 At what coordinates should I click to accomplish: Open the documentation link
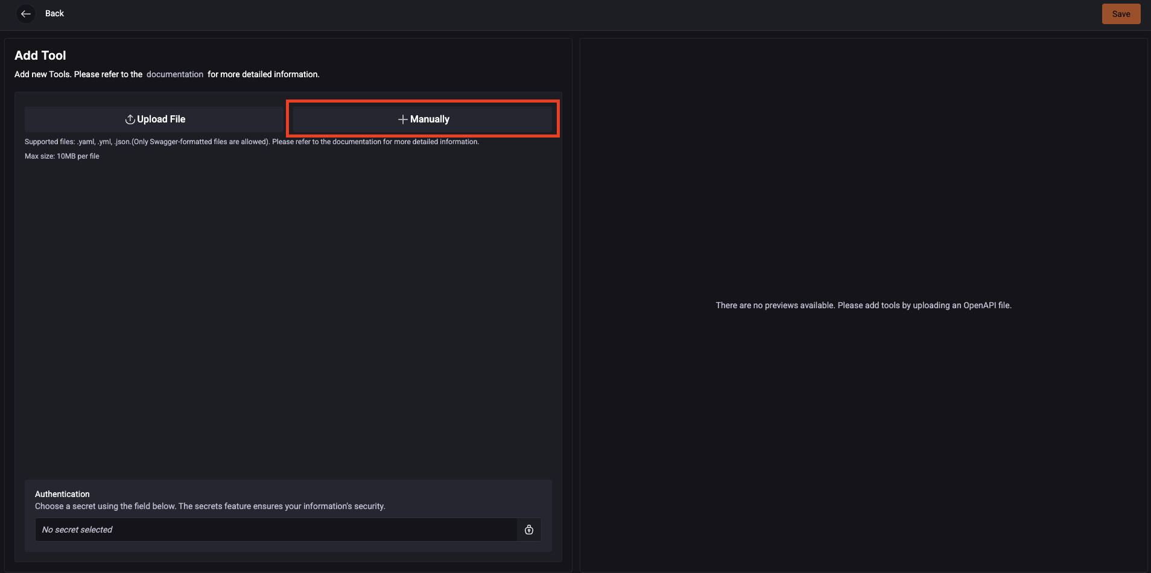pyautogui.click(x=174, y=74)
